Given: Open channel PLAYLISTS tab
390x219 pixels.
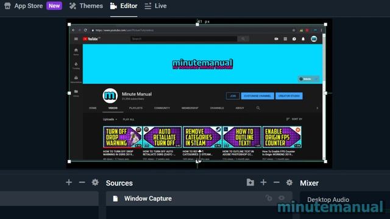Looking at the screenshot, I should [x=136, y=108].
